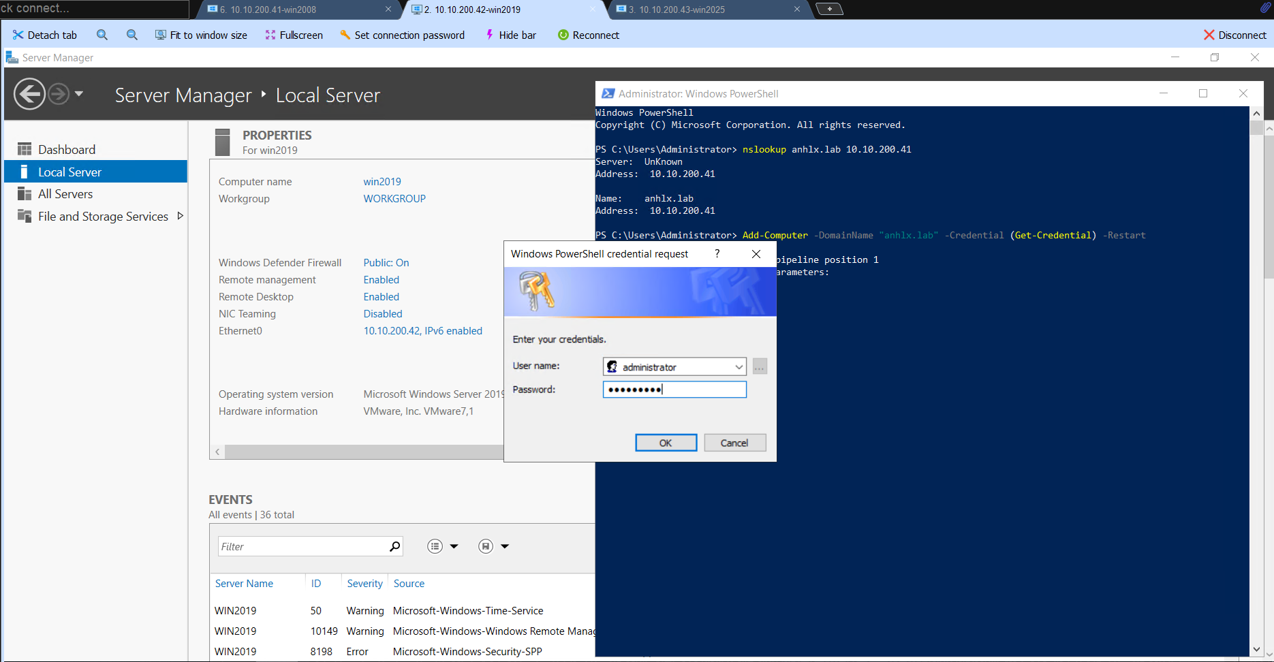This screenshot has height=662, width=1274.
Task: Open Set connection password
Action: 402,35
